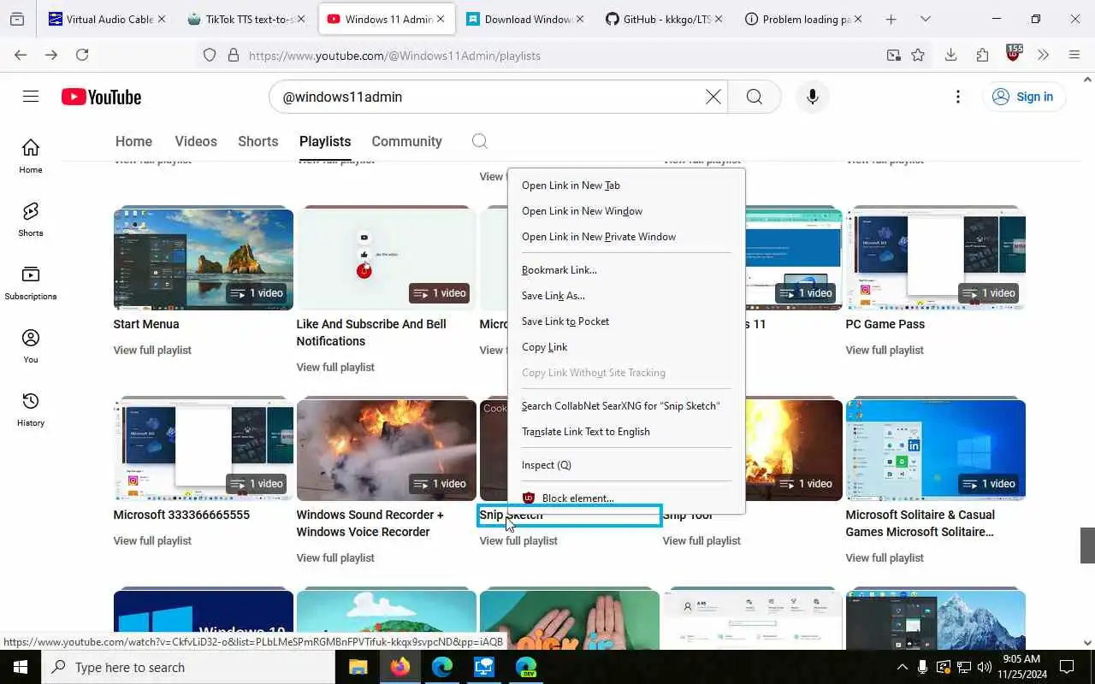Search within channel using magnifier icon
The image size is (1095, 684).
(x=480, y=141)
